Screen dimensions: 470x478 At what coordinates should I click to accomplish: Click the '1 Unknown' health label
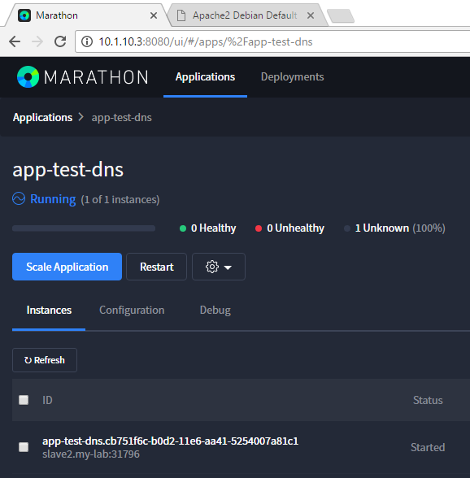[x=382, y=228]
